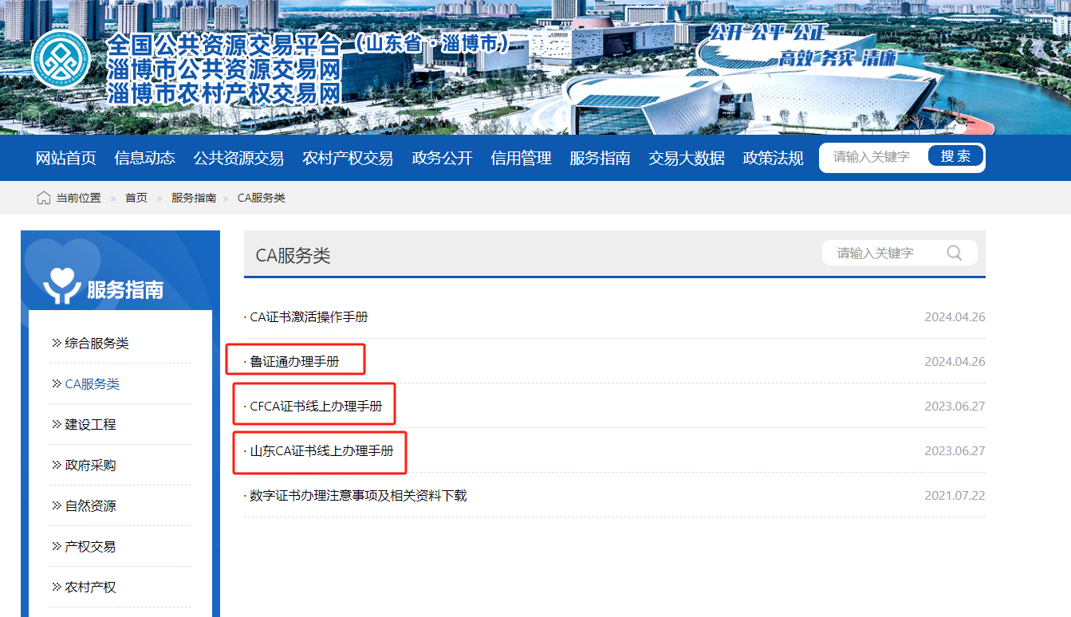Open the 公共资源交易 navigation menu
Image resolution: width=1071 pixels, height=617 pixels.
tap(238, 158)
